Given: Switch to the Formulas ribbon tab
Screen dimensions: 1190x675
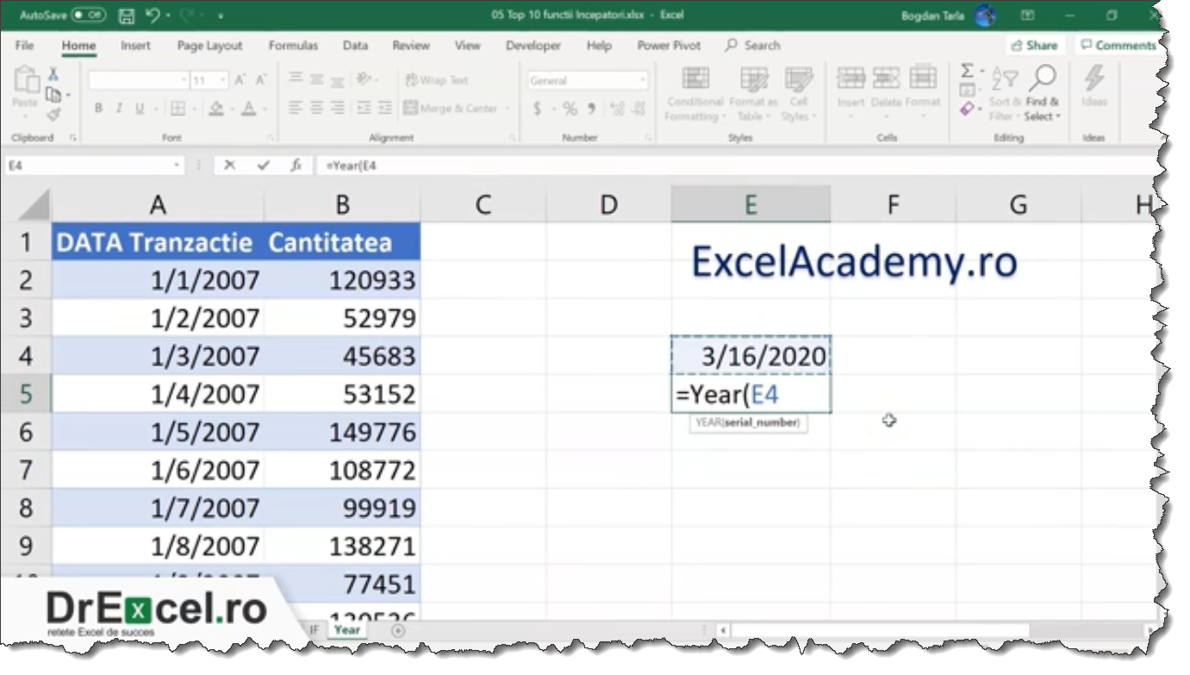Looking at the screenshot, I should point(294,45).
